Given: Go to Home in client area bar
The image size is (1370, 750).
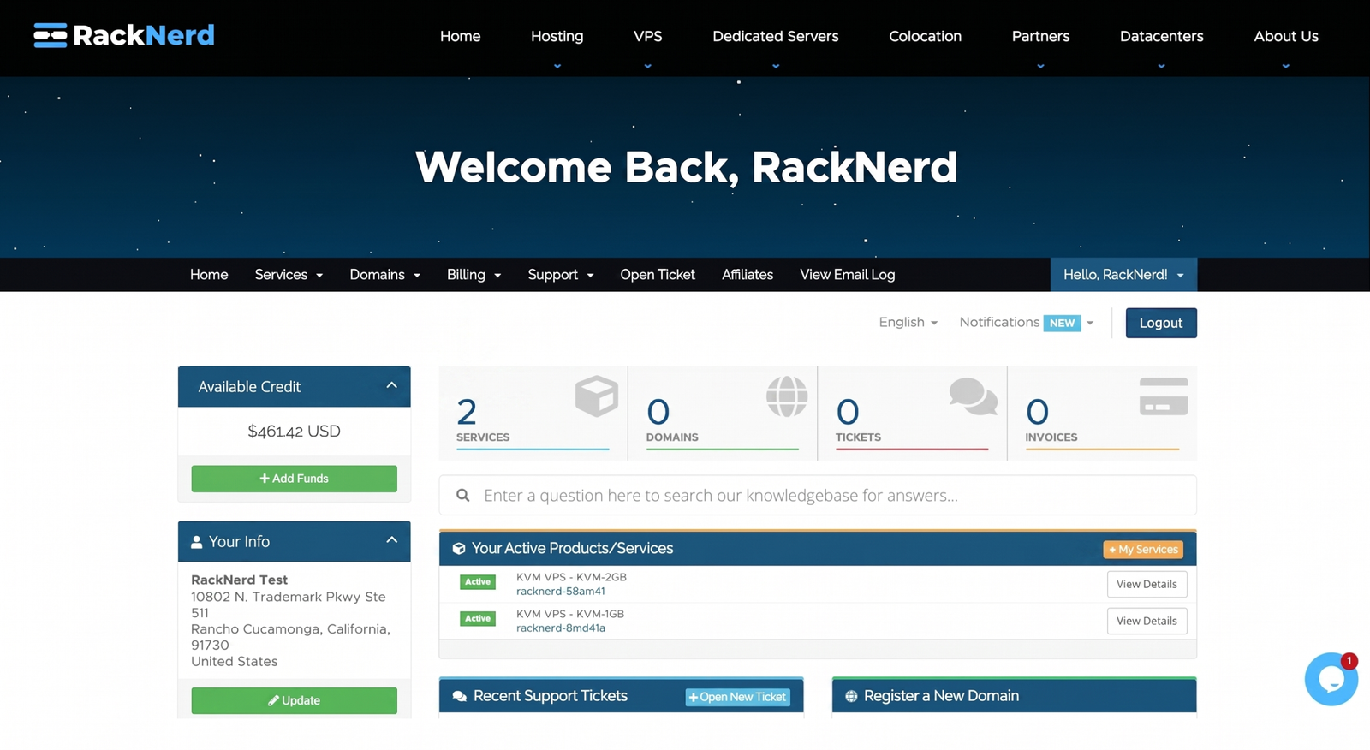Looking at the screenshot, I should 209,275.
